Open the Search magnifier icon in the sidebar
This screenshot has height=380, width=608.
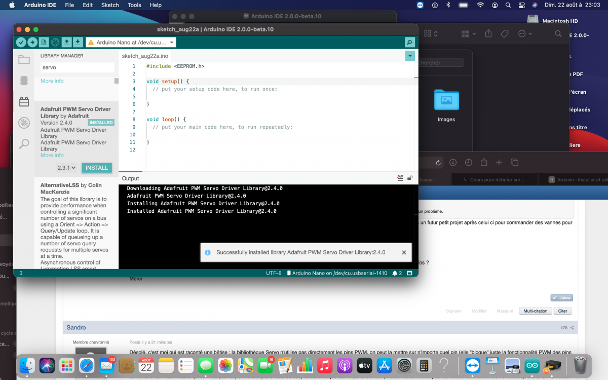point(24,144)
